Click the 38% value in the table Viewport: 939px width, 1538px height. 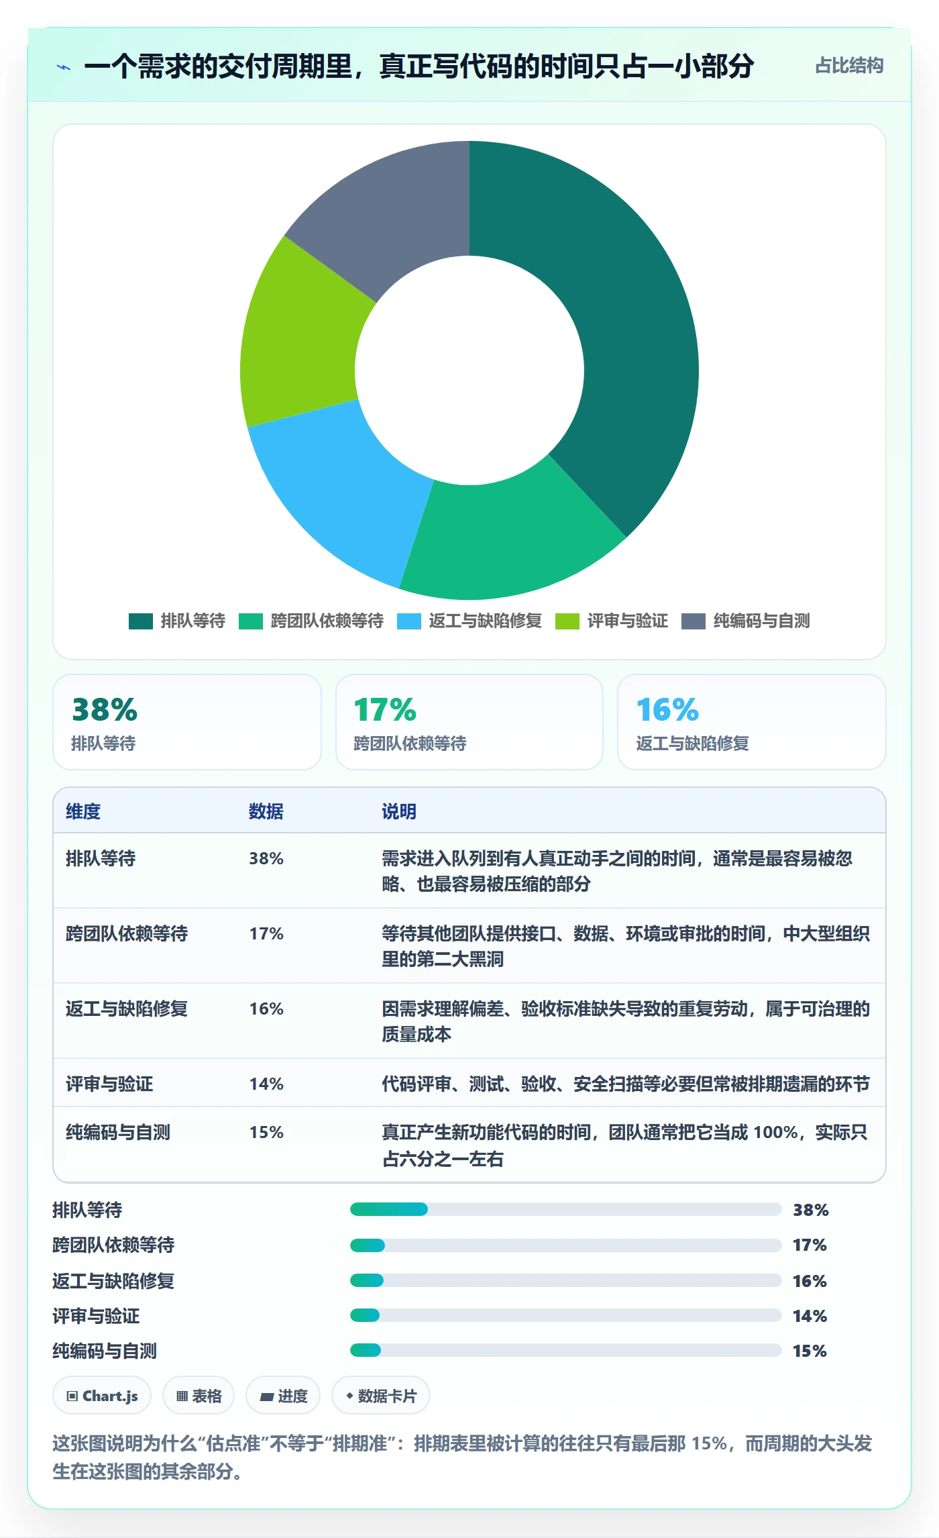266,858
